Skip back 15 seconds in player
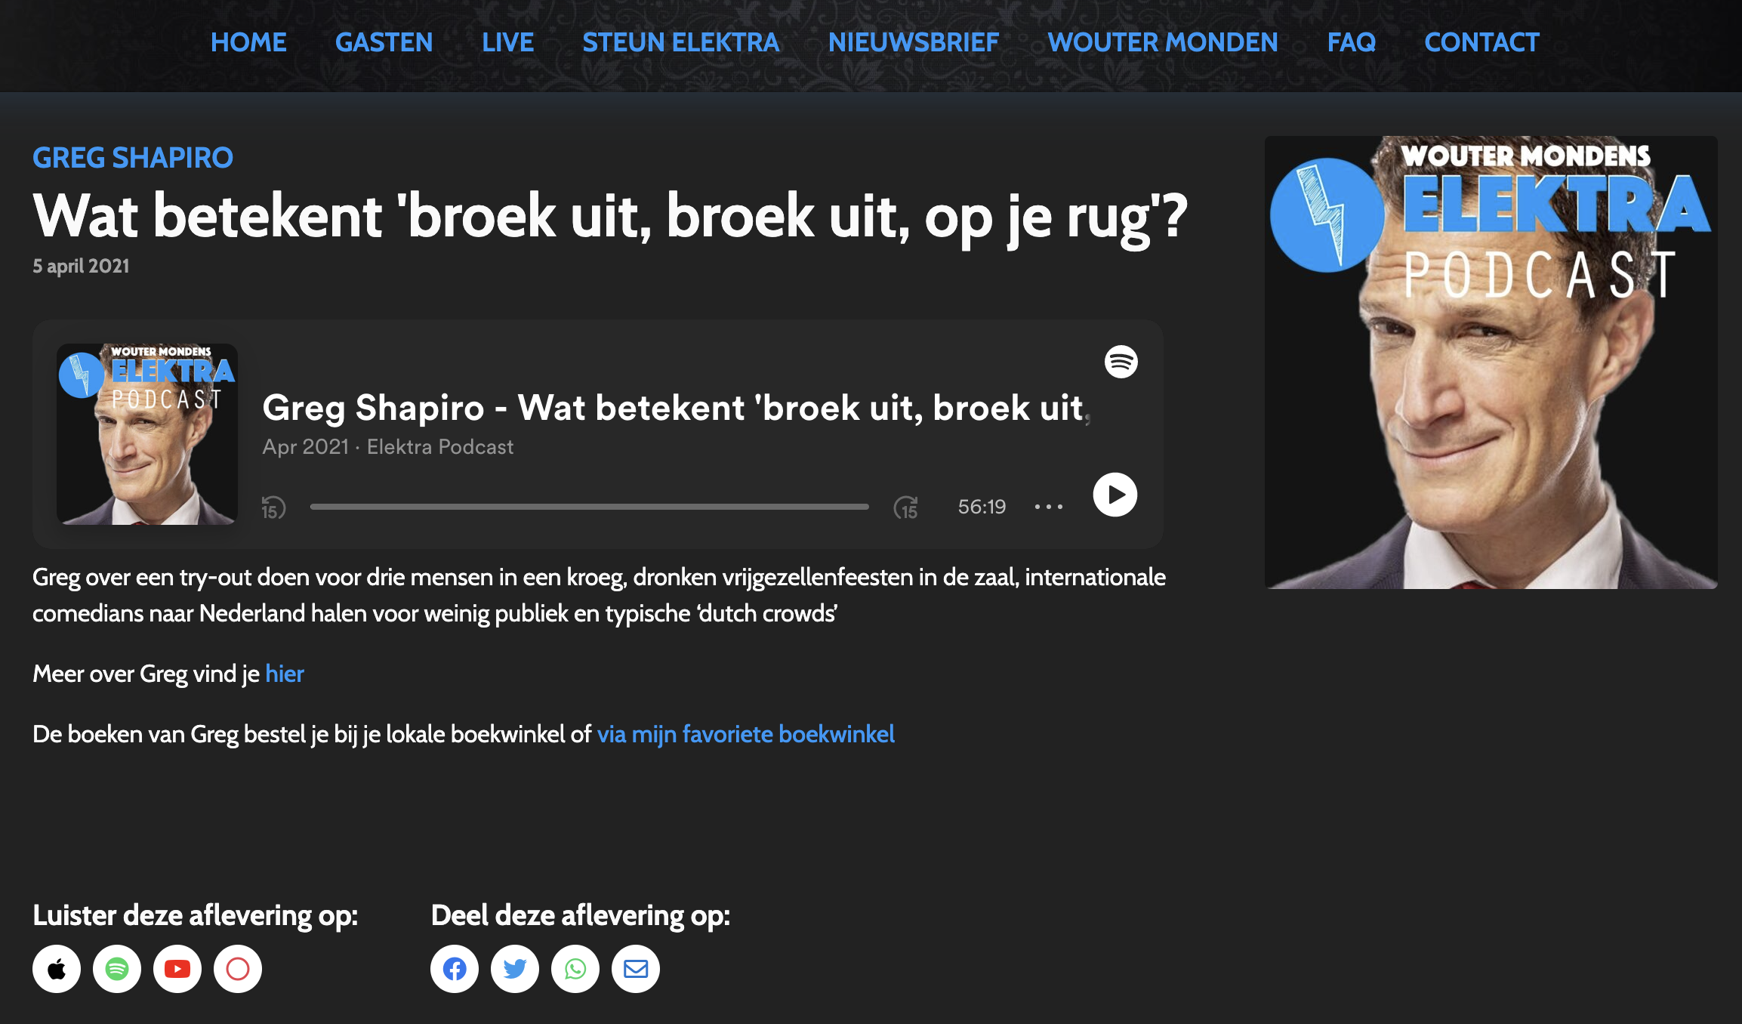This screenshot has width=1742, height=1024. 273,507
